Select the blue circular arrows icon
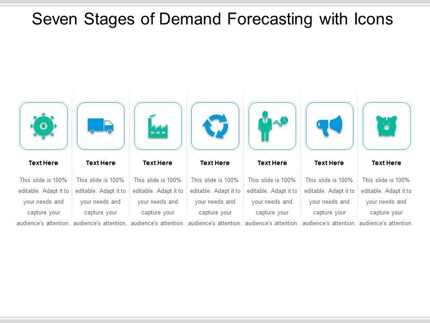Image resolution: width=430 pixels, height=323 pixels. 215,126
